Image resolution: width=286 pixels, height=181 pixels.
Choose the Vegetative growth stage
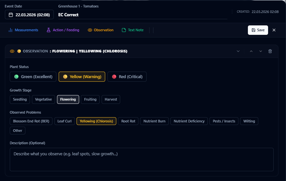[x=43, y=100]
